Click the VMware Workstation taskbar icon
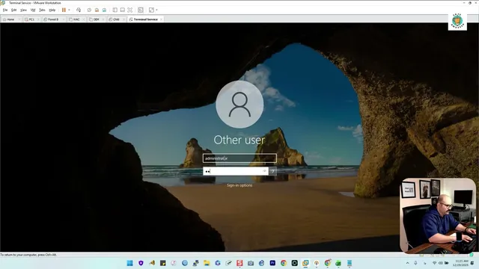 pyautogui.click(x=305, y=263)
